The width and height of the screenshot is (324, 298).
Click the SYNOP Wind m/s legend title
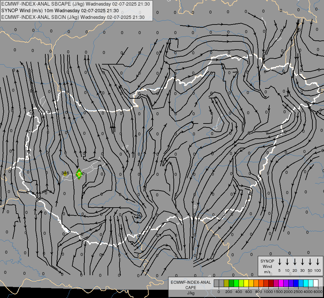[x=267, y=266]
